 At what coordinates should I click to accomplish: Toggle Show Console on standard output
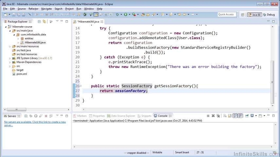coord(235,116)
